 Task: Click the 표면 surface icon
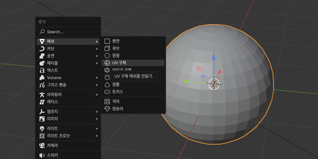[x=42, y=56]
